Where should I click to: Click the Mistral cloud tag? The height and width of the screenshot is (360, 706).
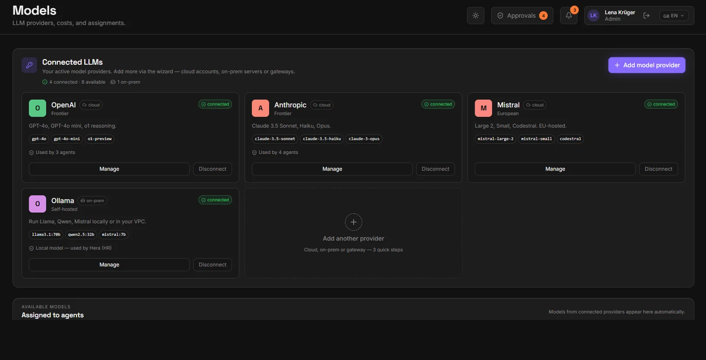[x=535, y=105]
